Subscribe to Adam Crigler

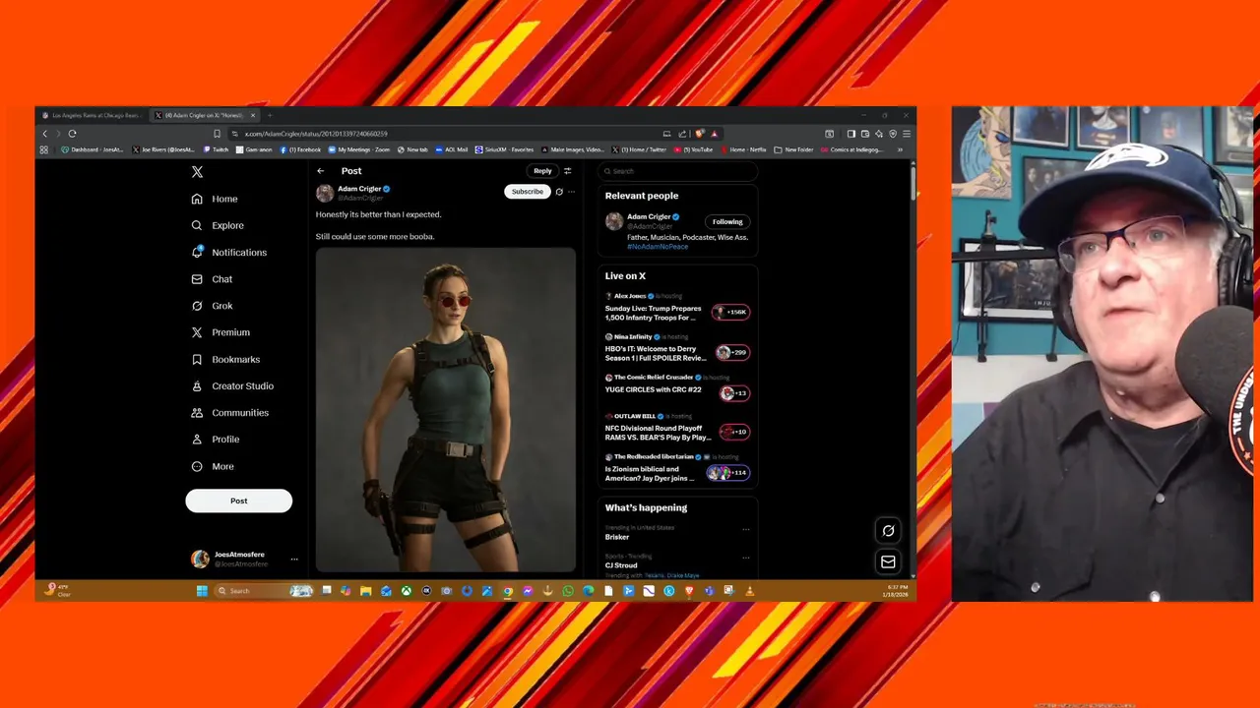(x=527, y=192)
